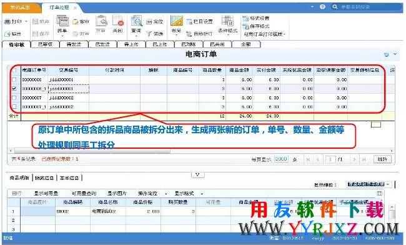Click the 输出 export icon
This screenshot has height=245, width=406.
pos(7,34)
